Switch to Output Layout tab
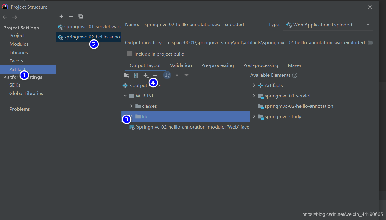 tap(145, 65)
